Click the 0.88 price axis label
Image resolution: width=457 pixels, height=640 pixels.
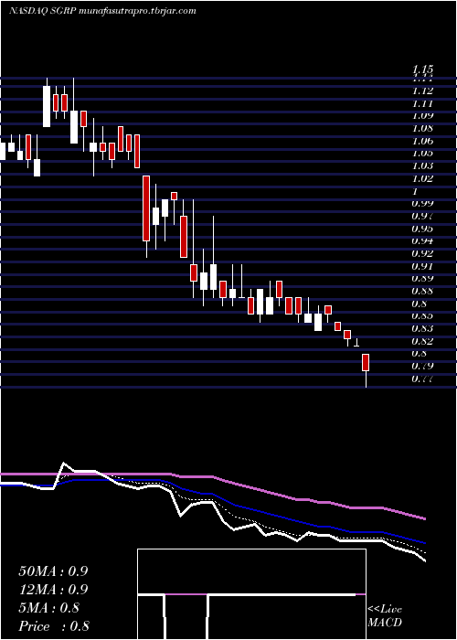[422, 291]
